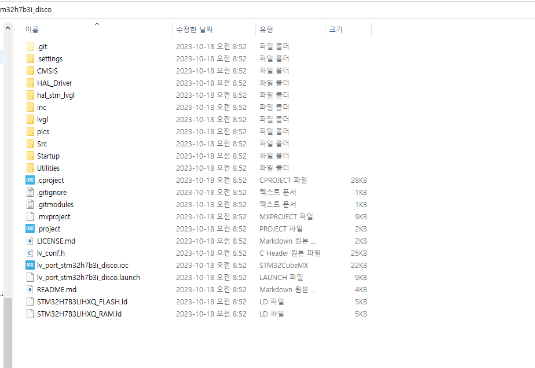Click the size cell '25KB'
Screen dimensions: 535x368
pos(359,253)
